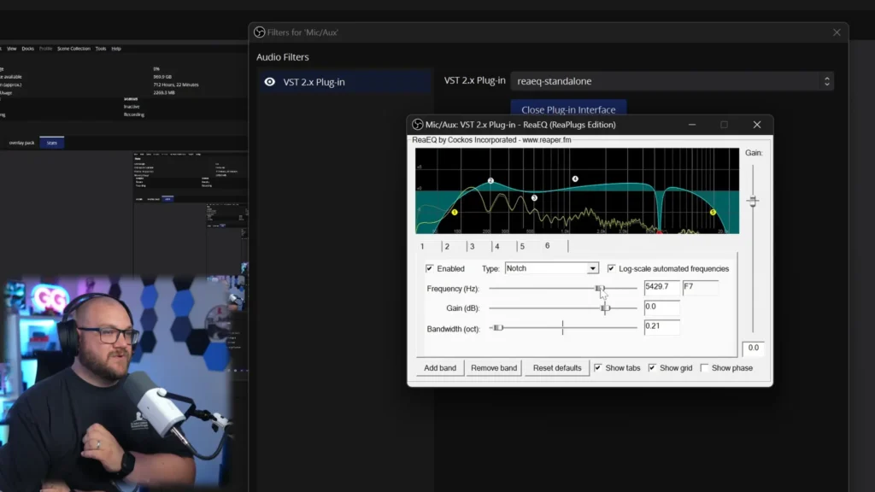The height and width of the screenshot is (492, 875).
Task: Open Scene Collection menu in OBS window
Action: [x=73, y=49]
